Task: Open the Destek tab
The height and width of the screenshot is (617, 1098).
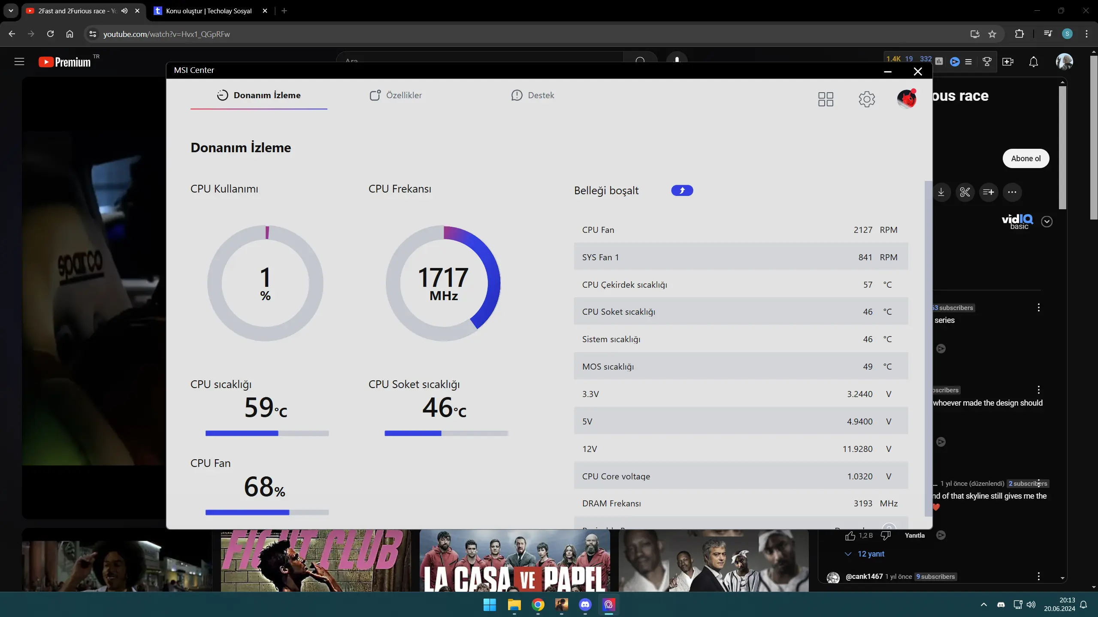Action: 532,95
